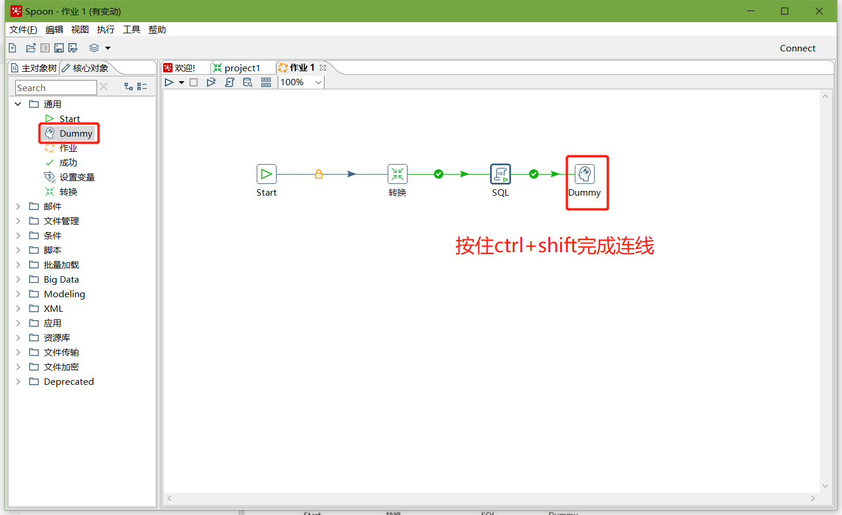Viewport: 842px width, 515px height.
Task: Click the Connect button
Action: [798, 48]
